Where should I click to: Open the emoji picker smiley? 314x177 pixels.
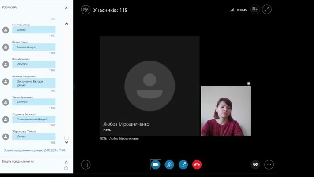66,168
